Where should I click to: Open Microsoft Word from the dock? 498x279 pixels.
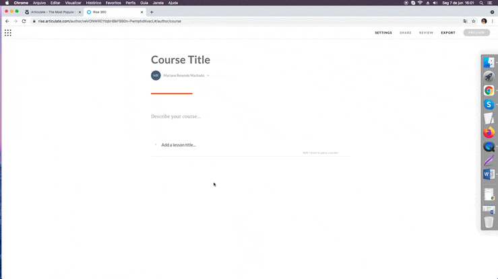(x=489, y=174)
